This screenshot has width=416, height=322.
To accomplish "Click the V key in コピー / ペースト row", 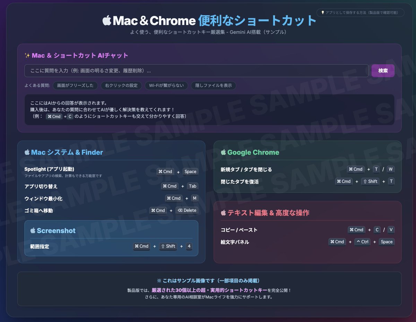I will tap(391, 230).
